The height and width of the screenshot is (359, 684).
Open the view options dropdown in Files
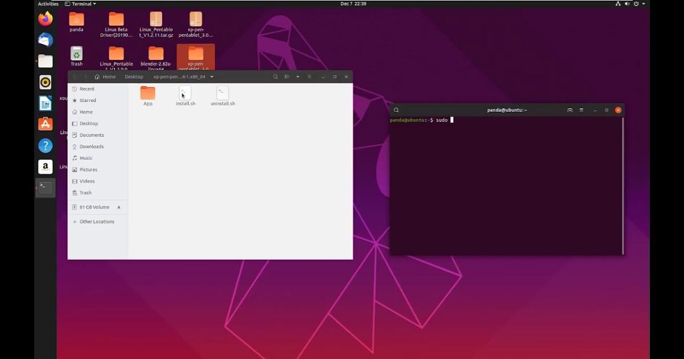tap(297, 77)
